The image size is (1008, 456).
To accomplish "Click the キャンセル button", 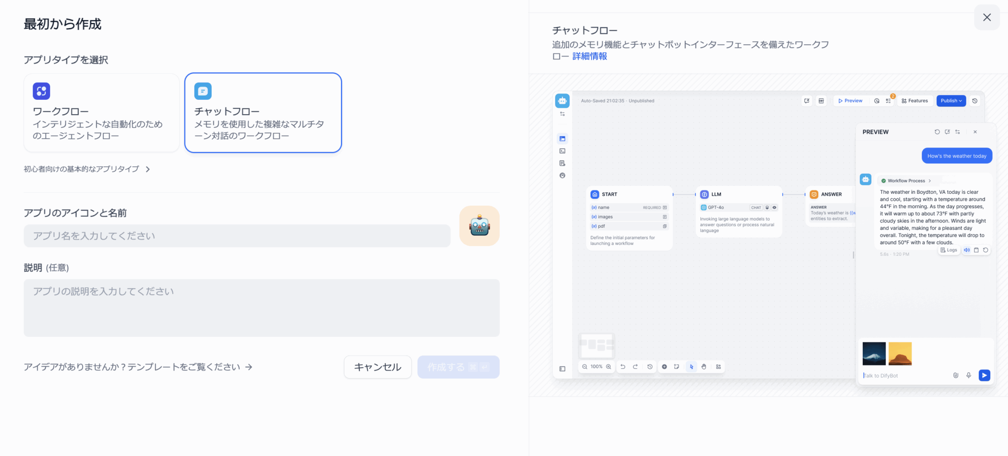I will click(378, 367).
